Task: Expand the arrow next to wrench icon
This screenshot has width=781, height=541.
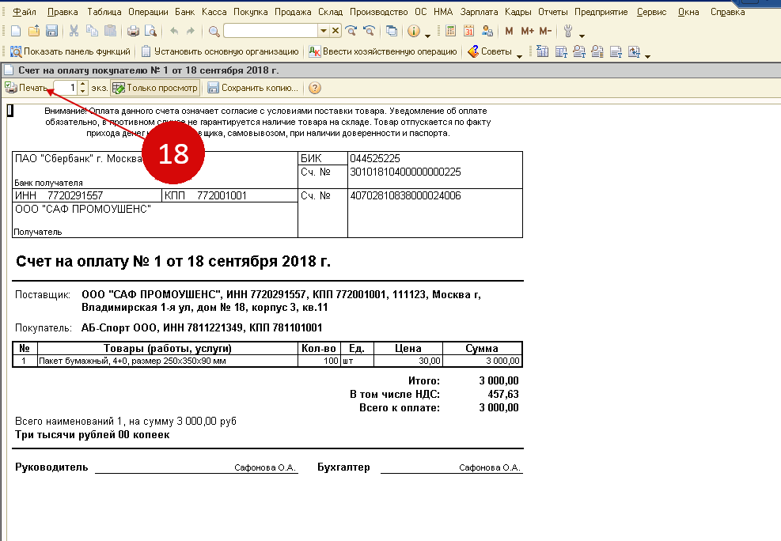Action: tap(582, 36)
